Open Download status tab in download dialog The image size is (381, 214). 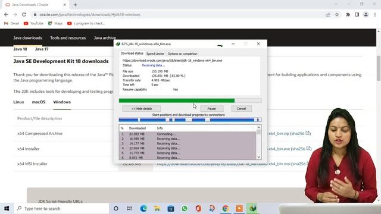click(132, 53)
